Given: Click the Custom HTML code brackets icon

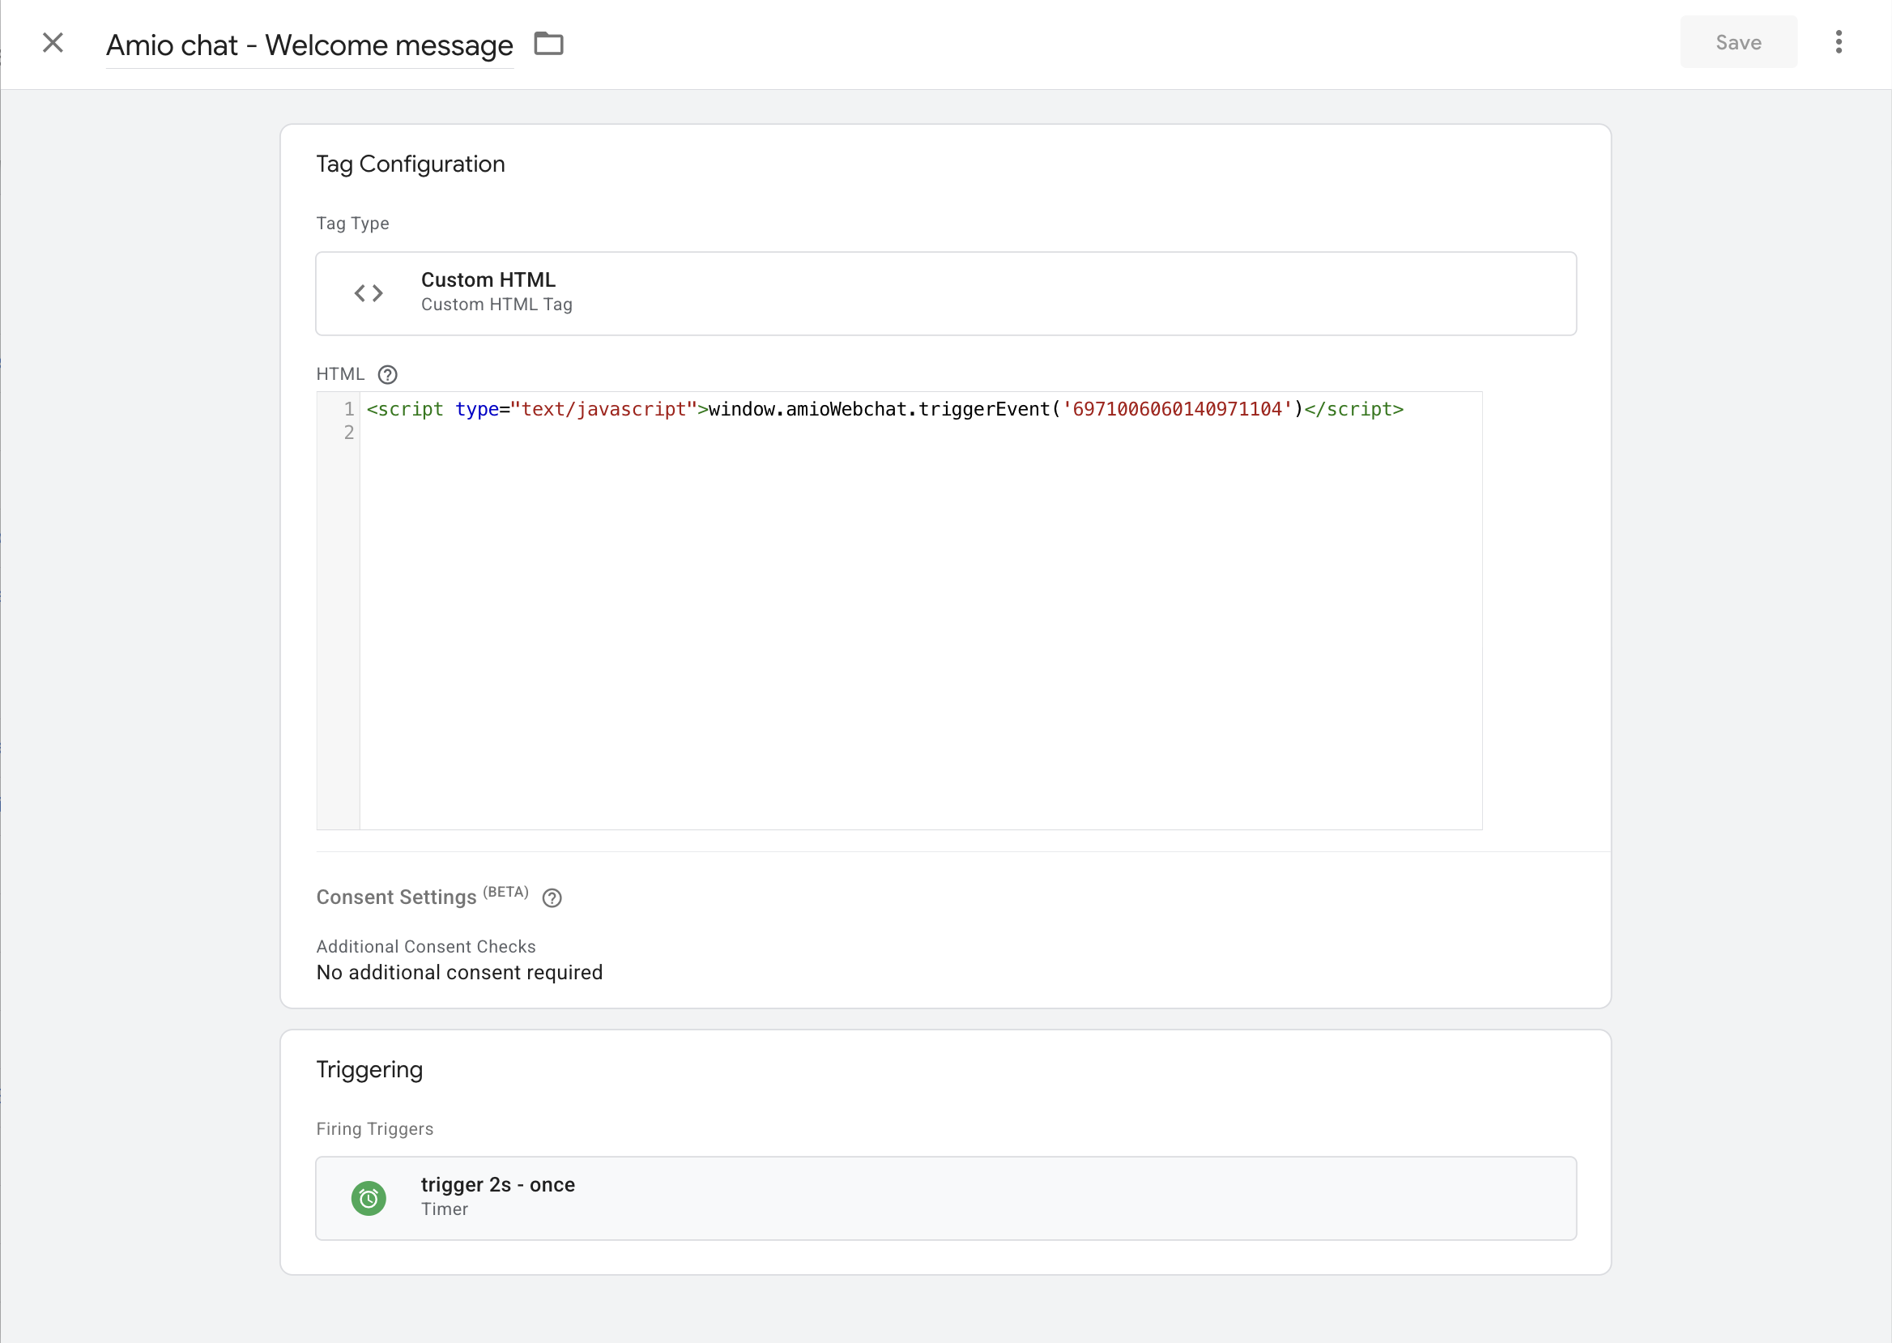Looking at the screenshot, I should pyautogui.click(x=369, y=293).
